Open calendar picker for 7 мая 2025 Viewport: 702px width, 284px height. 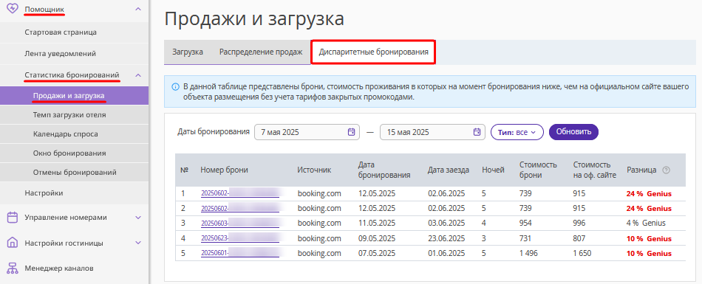click(x=352, y=132)
